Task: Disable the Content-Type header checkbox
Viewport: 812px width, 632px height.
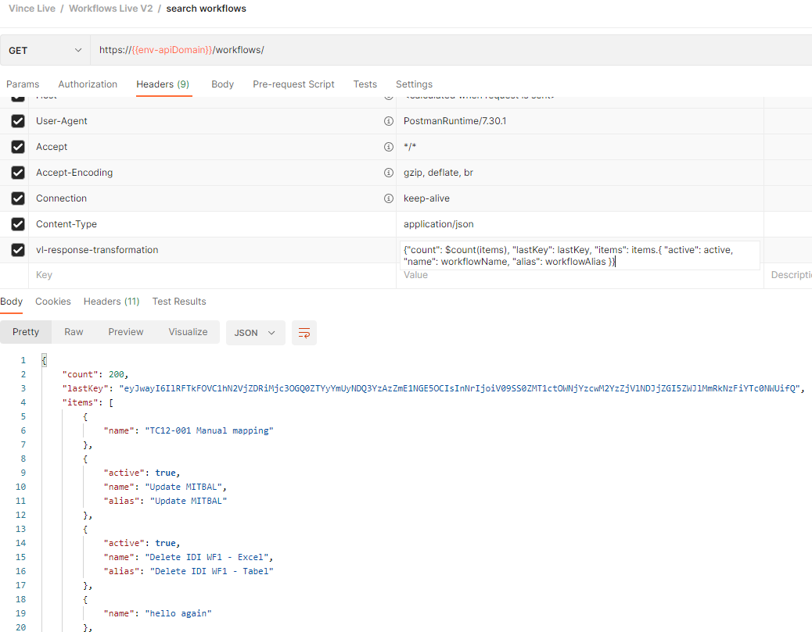Action: pos(17,224)
